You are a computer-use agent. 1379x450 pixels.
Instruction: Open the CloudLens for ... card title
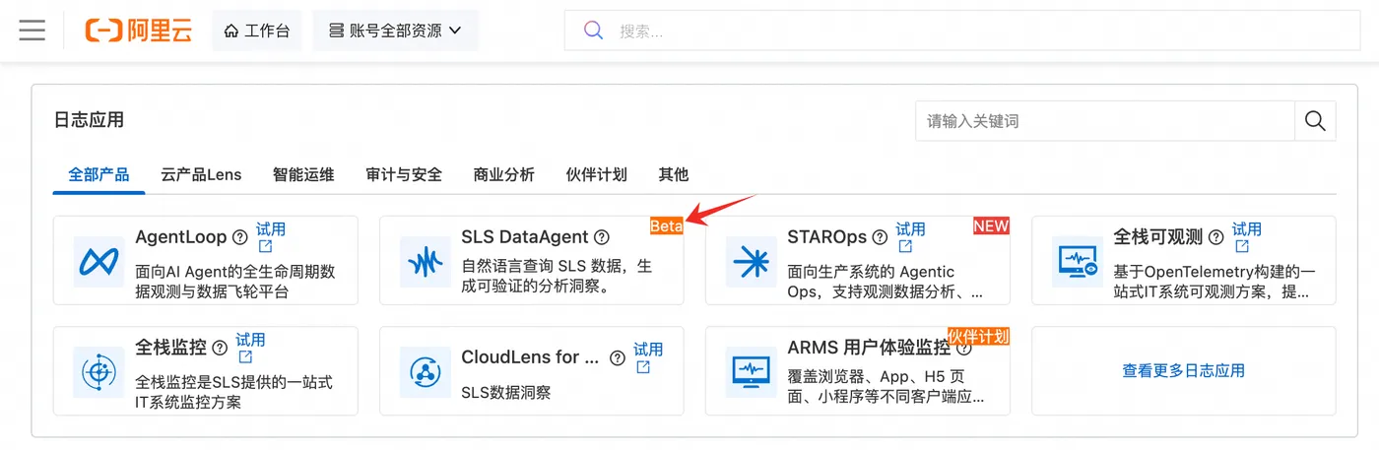click(x=530, y=357)
